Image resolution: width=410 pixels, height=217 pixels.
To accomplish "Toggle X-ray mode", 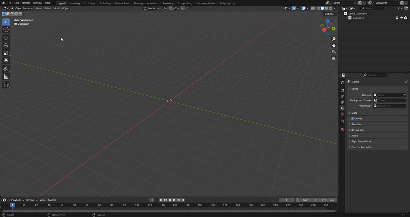I will pyautogui.click(x=313, y=8).
